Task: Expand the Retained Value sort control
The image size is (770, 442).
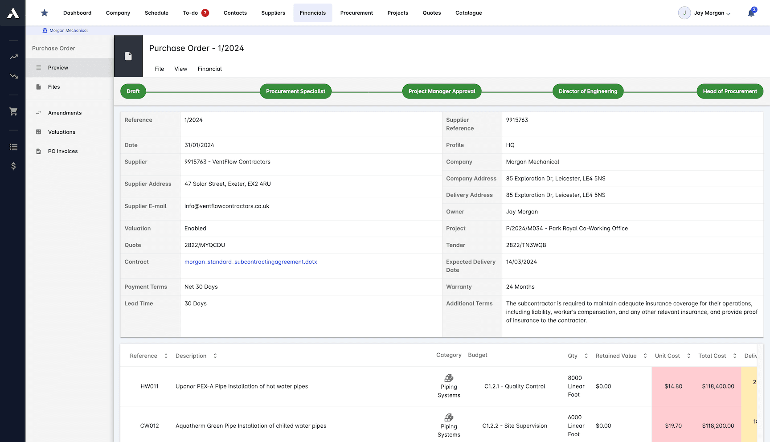Action: pos(645,356)
